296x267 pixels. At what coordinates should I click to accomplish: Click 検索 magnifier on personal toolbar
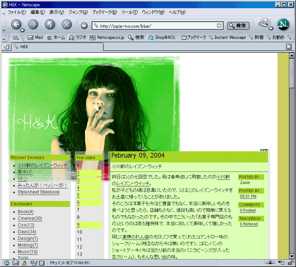(x=136, y=37)
